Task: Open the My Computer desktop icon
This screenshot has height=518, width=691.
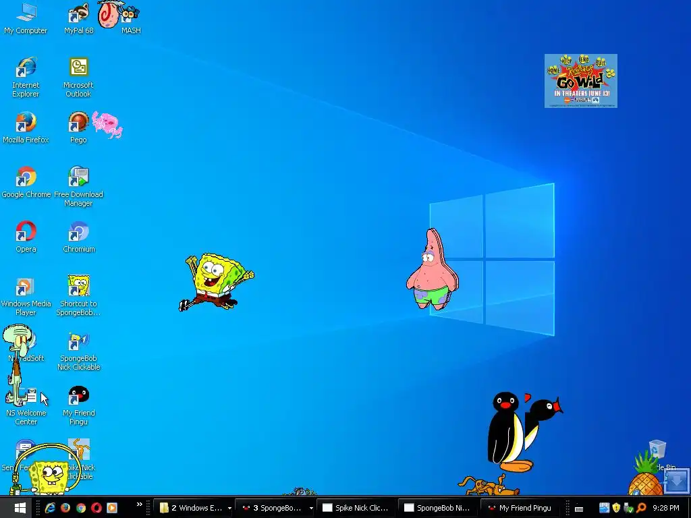Action: (x=26, y=18)
